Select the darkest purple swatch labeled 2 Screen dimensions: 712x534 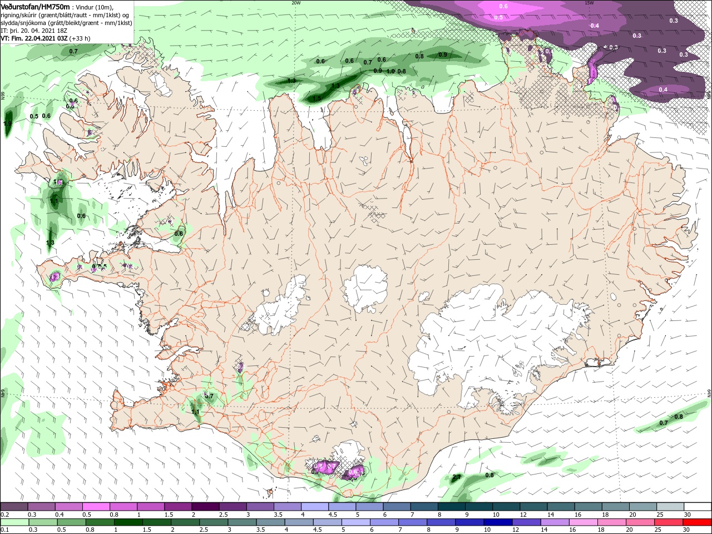click(205, 507)
